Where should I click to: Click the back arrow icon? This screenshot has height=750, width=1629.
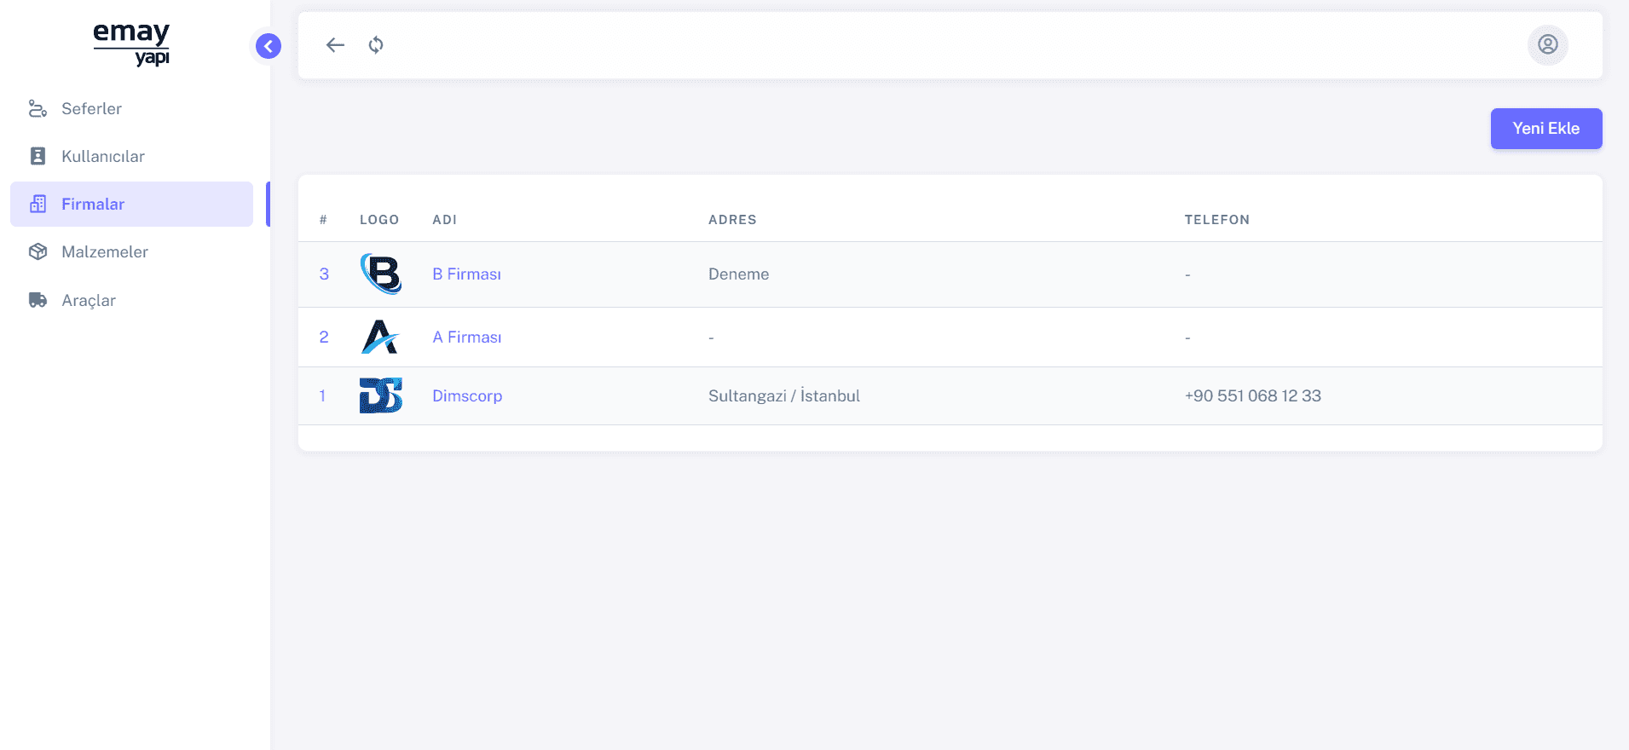(335, 45)
